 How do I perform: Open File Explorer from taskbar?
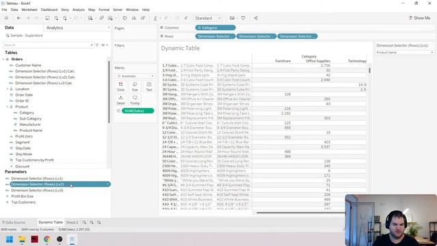(x=22, y=239)
